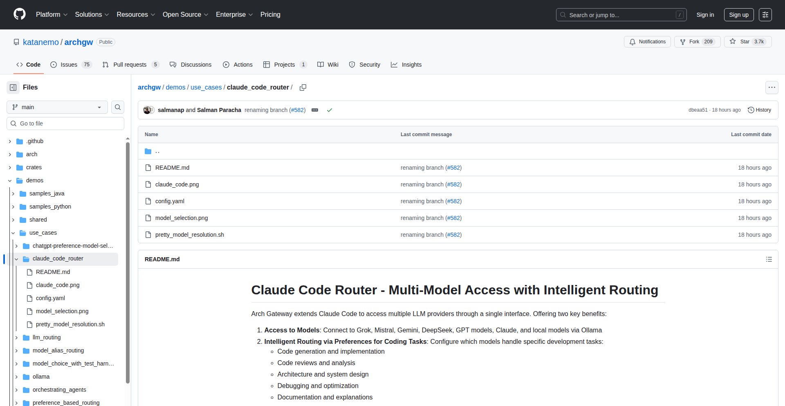View commit History
The width and height of the screenshot is (785, 406).
point(759,110)
